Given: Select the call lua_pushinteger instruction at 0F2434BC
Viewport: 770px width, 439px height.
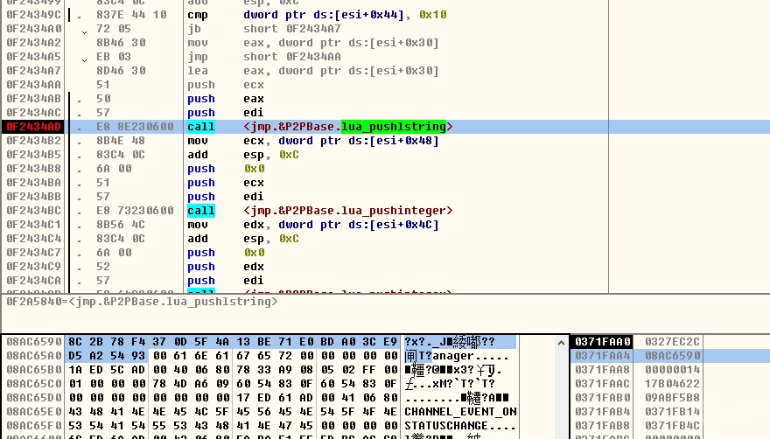Looking at the screenshot, I should click(x=319, y=211).
